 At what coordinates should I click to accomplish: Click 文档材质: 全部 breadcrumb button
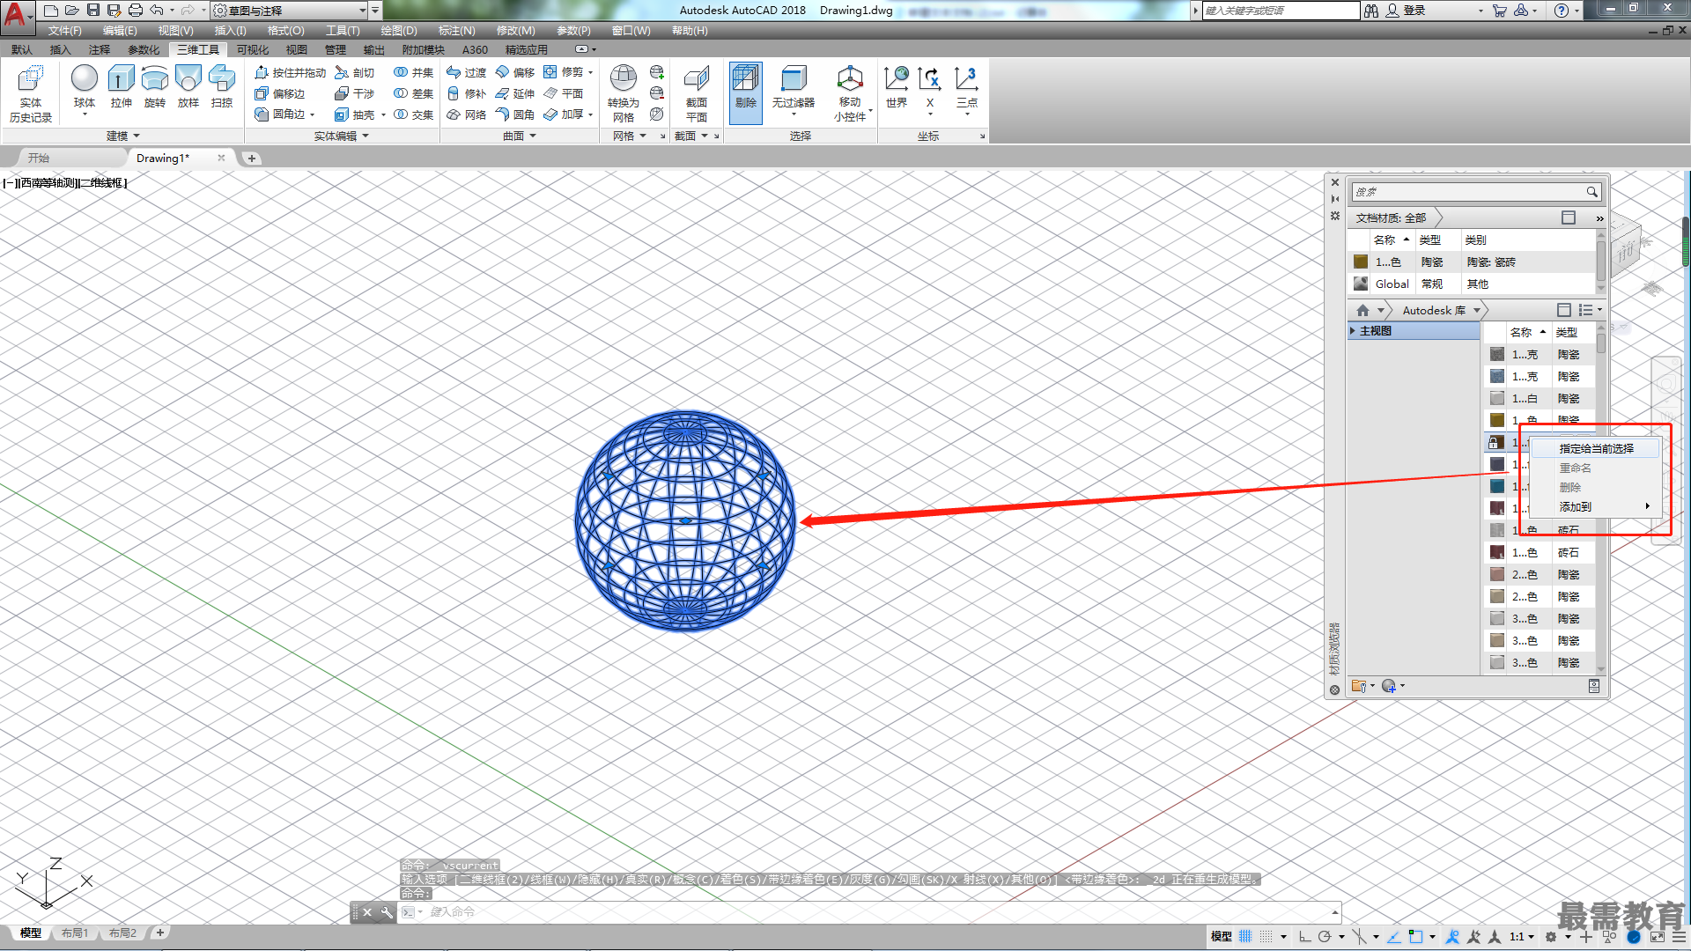pos(1391,217)
